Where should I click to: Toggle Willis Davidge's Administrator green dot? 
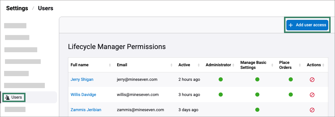click(x=221, y=95)
